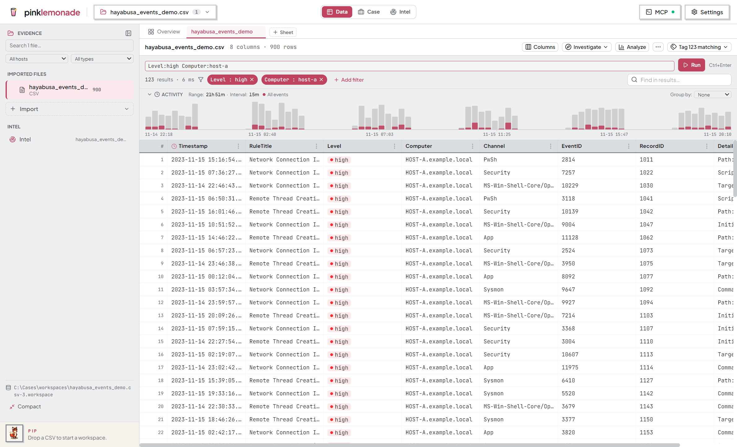737x447 pixels.
Task: Collapse the Activity timeline chevron
Action: point(150,95)
